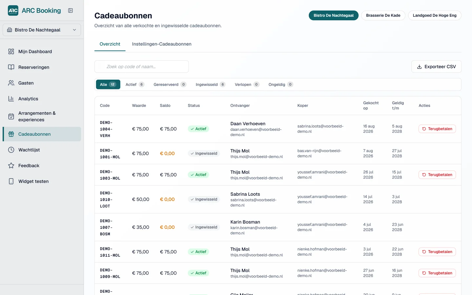The width and height of the screenshot is (472, 295).
Task: Focus the Zoek op code of naam field
Action: coord(142,67)
